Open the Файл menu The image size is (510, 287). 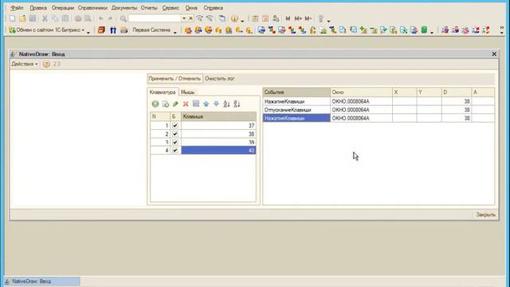pos(17,8)
